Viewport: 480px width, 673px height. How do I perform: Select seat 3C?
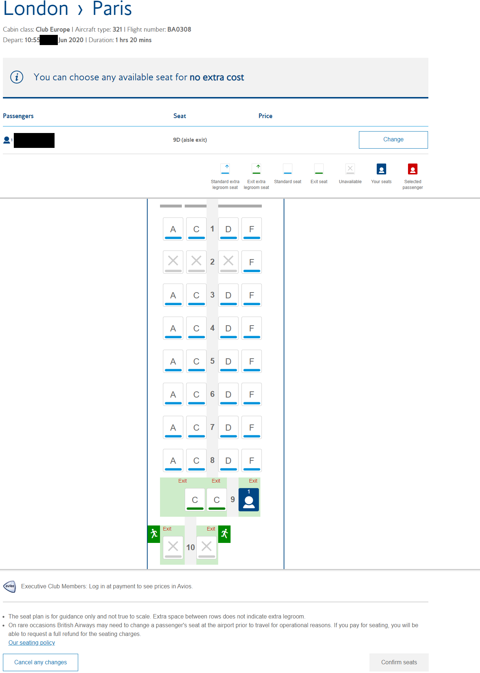[x=196, y=295]
